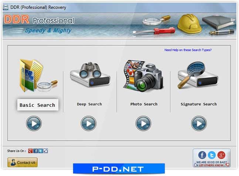The width and height of the screenshot is (239, 176).
Task: Click the Basic Search folder icon
Action: 38,75
